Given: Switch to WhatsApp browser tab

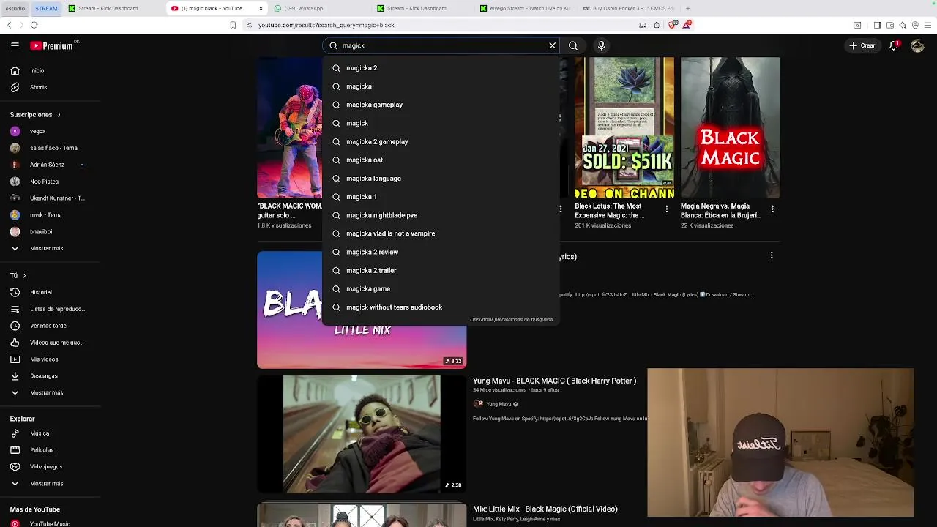Looking at the screenshot, I should pyautogui.click(x=318, y=8).
